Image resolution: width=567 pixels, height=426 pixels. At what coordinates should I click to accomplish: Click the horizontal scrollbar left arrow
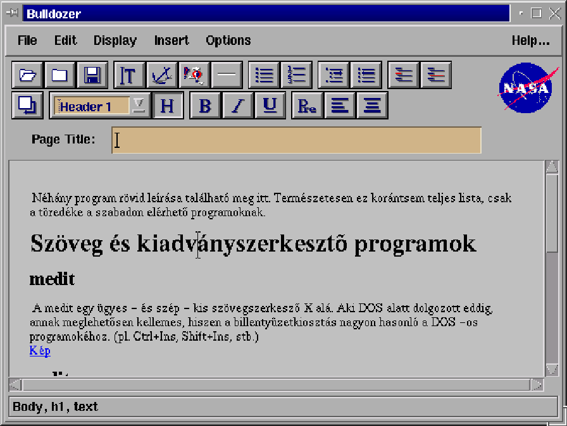click(15, 385)
